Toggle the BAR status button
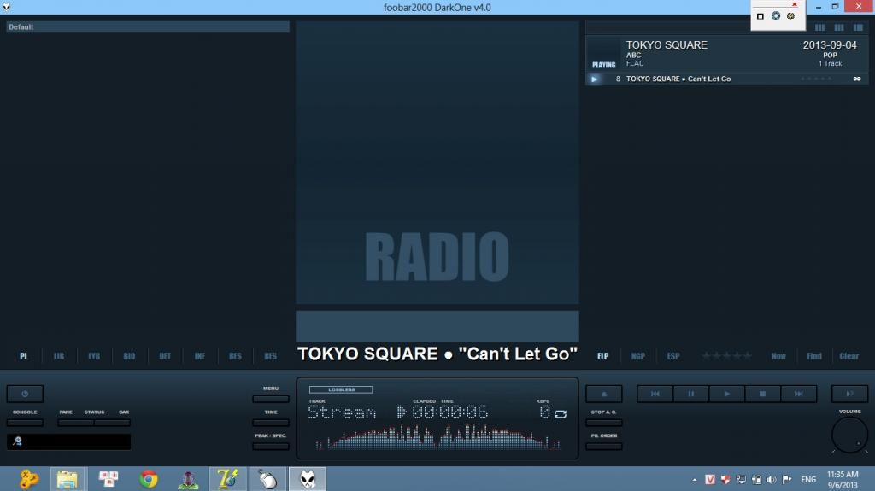The height and width of the screenshot is (491, 875). tap(112, 423)
